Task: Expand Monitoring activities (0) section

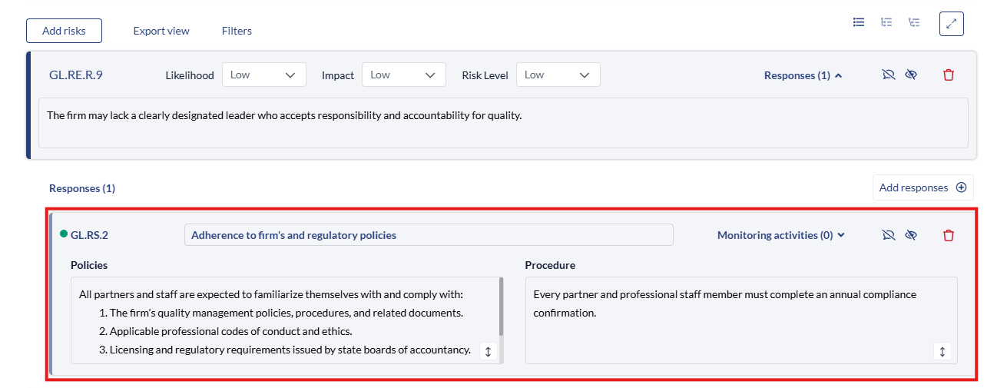Action: (780, 235)
